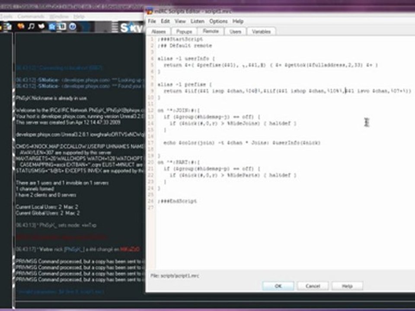This screenshot has width=415, height=311.
Task: Click the 'on *:JOIN:#:{' code line
Action: [x=179, y=110]
